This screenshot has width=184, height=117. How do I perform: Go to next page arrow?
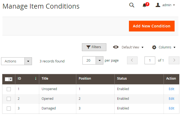pyautogui.click(x=174, y=61)
